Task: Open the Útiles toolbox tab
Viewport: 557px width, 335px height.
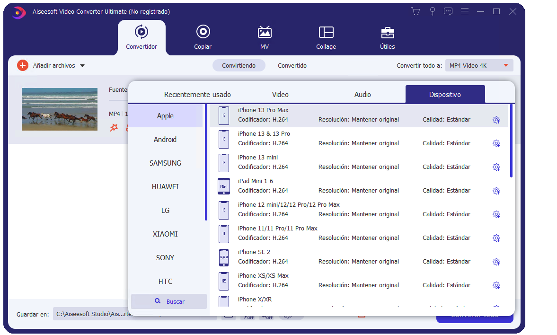Action: pos(388,37)
